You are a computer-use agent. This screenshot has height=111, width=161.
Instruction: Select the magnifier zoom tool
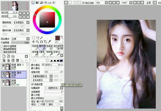pos(37,42)
